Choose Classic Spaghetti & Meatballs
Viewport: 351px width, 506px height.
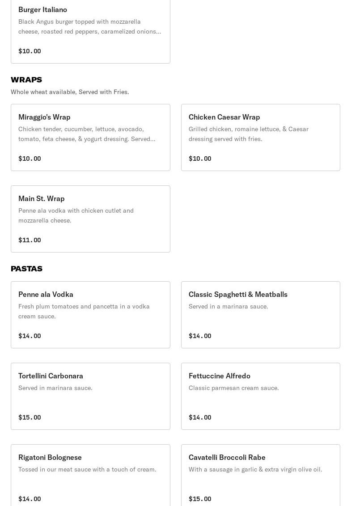[x=238, y=294]
